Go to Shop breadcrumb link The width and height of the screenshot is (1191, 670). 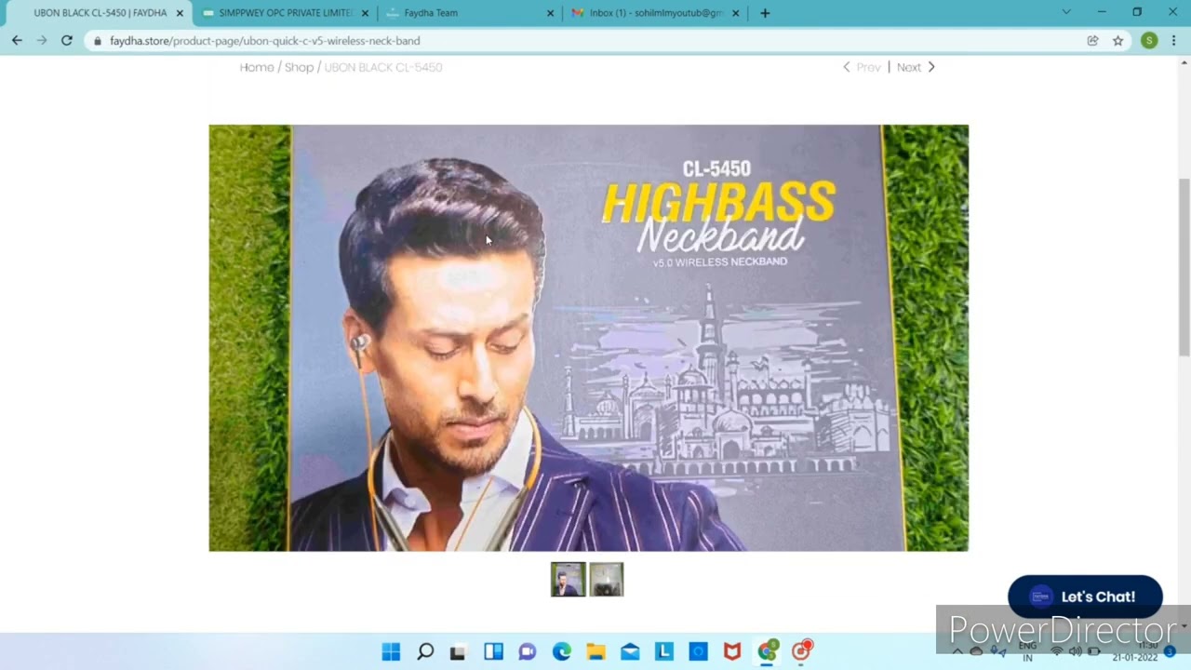click(x=299, y=67)
